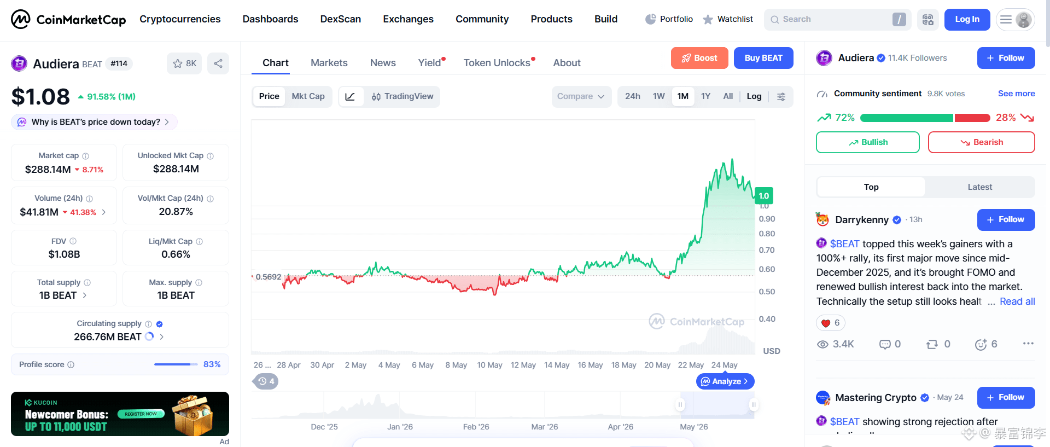Click the CoinMarketCap logo
Viewport: 1050px width, 447px height.
68,20
